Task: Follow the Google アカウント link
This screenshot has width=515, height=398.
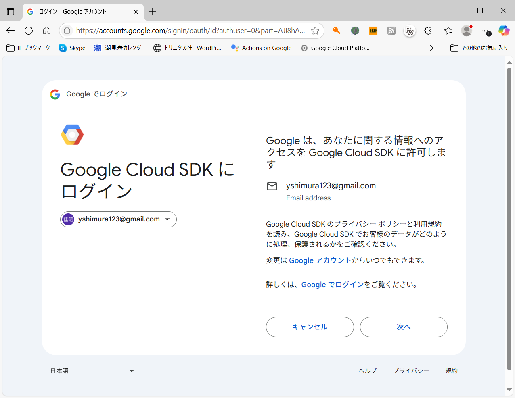Action: point(320,260)
